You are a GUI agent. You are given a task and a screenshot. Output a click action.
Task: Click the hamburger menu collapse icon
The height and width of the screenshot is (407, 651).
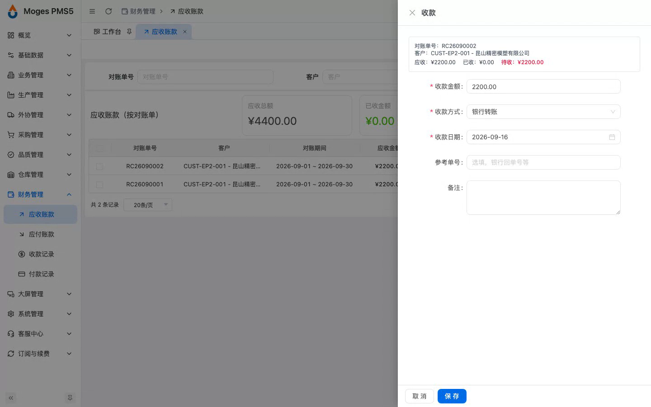(x=92, y=11)
